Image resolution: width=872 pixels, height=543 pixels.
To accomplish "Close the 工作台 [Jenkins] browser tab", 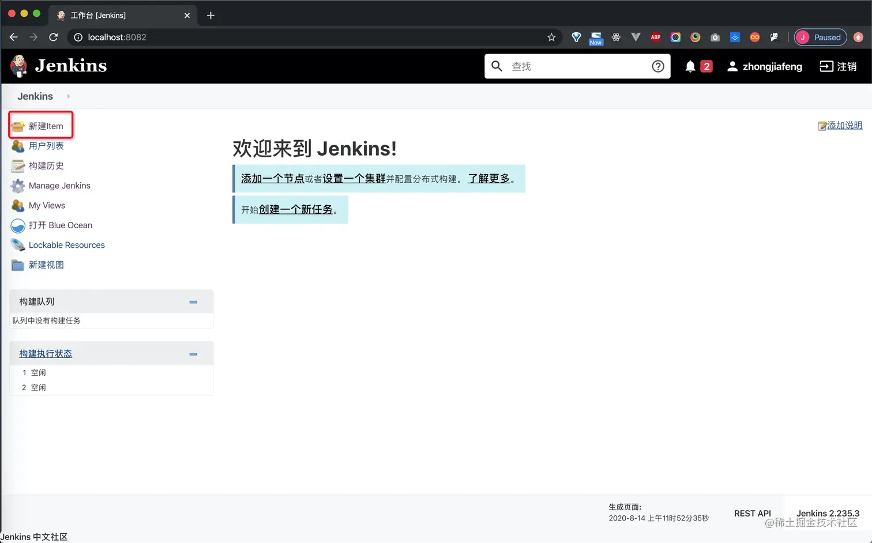I will pyautogui.click(x=187, y=16).
